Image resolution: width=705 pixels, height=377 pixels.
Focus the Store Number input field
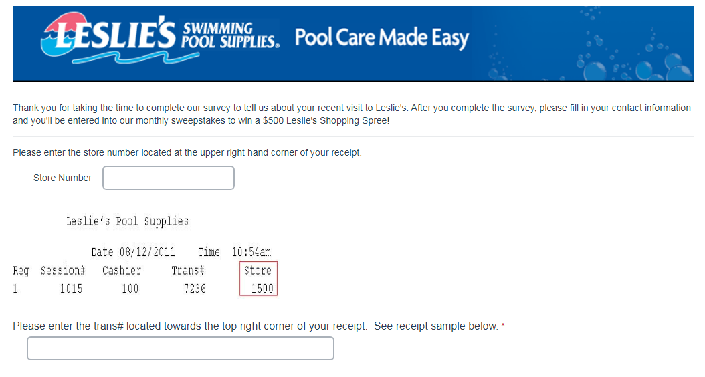(x=169, y=178)
